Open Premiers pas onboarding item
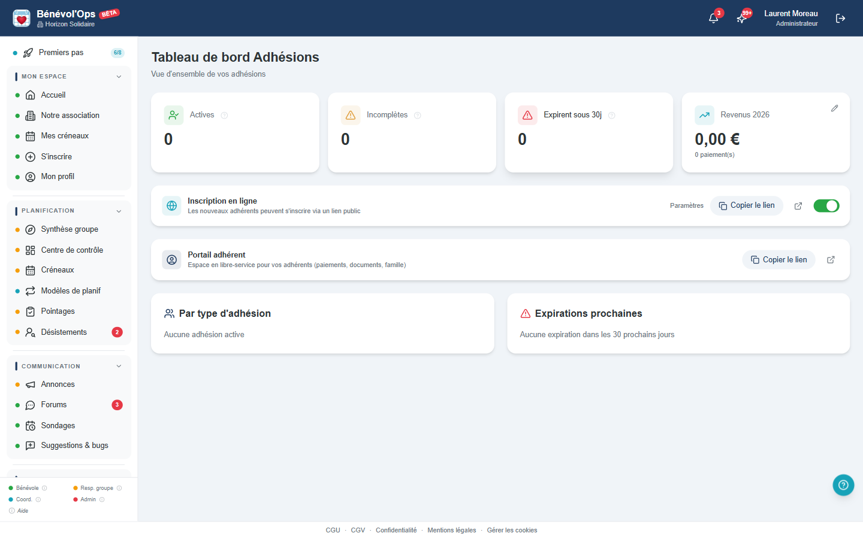This screenshot has width=863, height=539. [x=68, y=53]
